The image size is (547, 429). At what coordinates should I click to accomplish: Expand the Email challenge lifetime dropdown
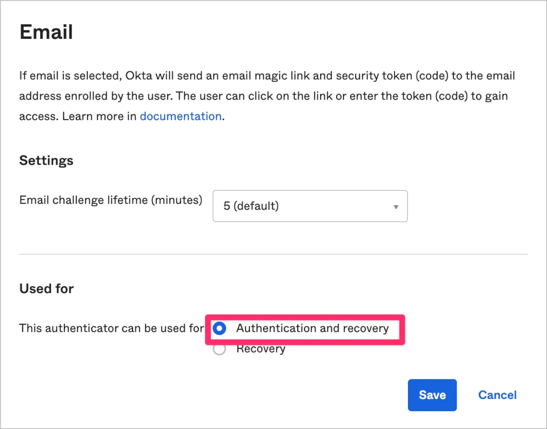pos(310,206)
